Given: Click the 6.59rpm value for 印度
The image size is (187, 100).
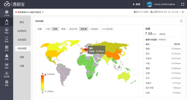Looking at the screenshot, I should coord(177,93).
